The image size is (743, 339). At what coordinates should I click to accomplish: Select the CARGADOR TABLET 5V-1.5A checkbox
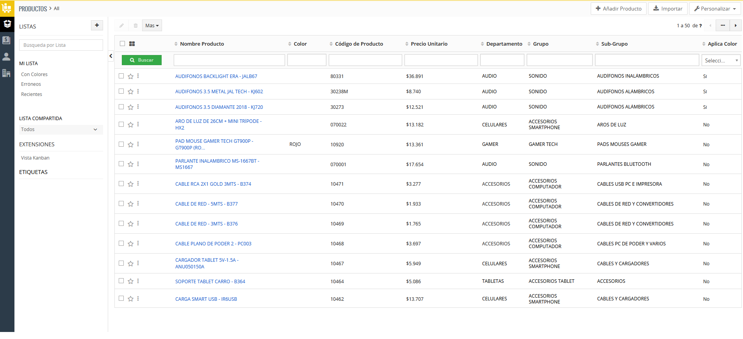[121, 263]
